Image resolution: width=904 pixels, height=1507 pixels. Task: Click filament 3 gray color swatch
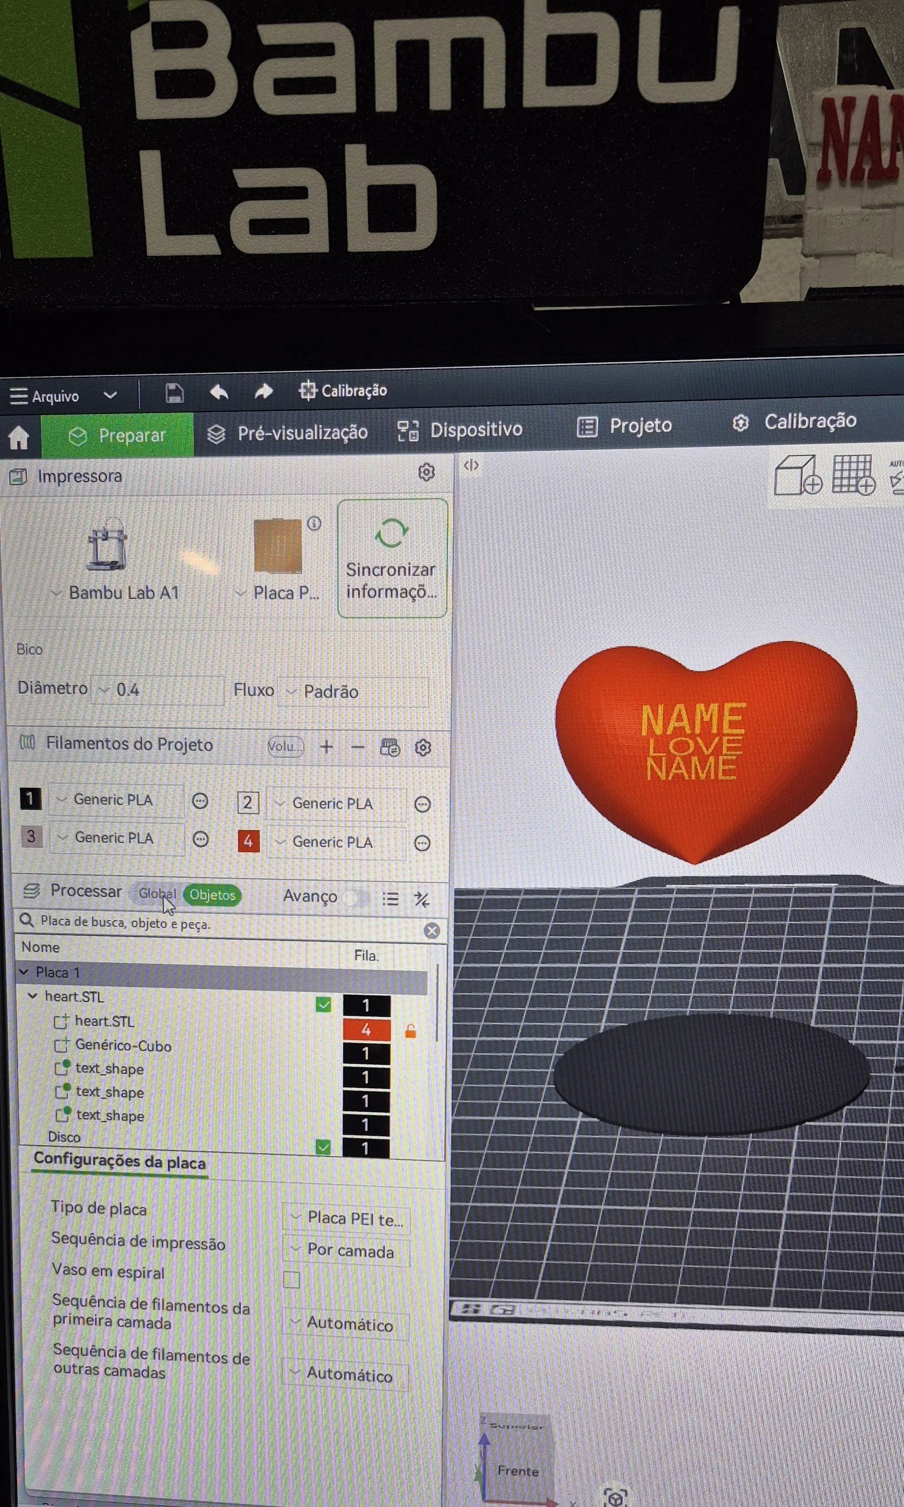31,836
